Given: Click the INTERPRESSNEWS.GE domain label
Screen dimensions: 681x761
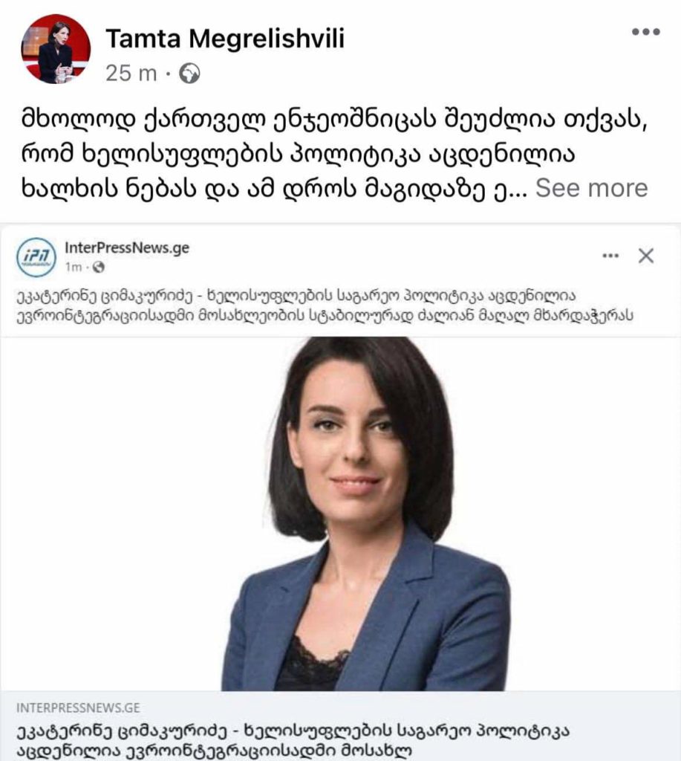Looking at the screenshot, I should pyautogui.click(x=78, y=707).
